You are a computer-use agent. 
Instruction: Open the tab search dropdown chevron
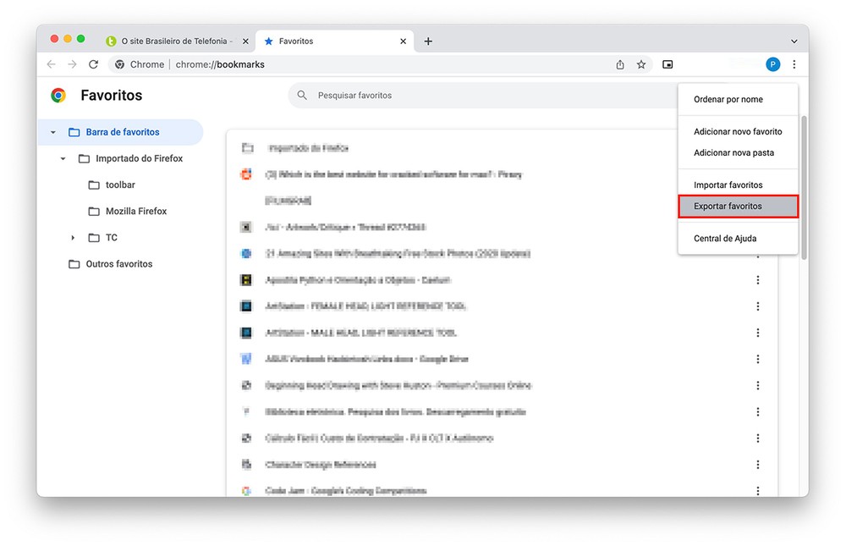pos(794,41)
